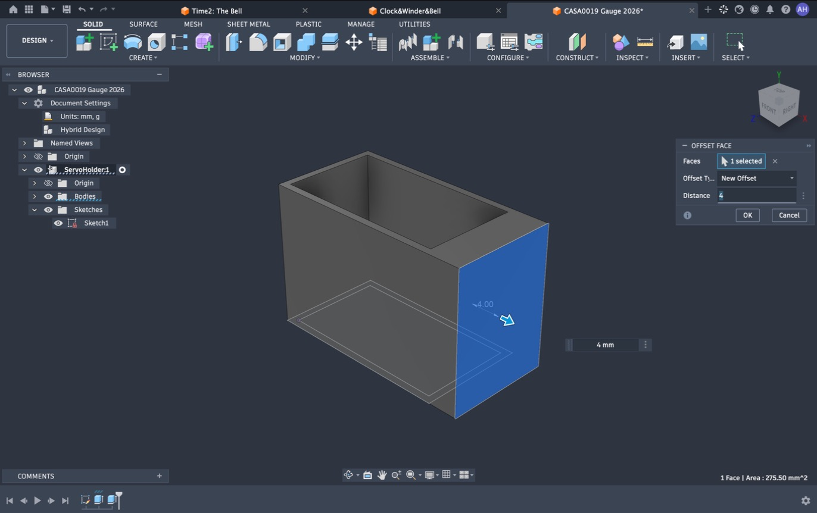817x513 pixels.
Task: Expand the Bodies folder
Action: [x=35, y=196]
